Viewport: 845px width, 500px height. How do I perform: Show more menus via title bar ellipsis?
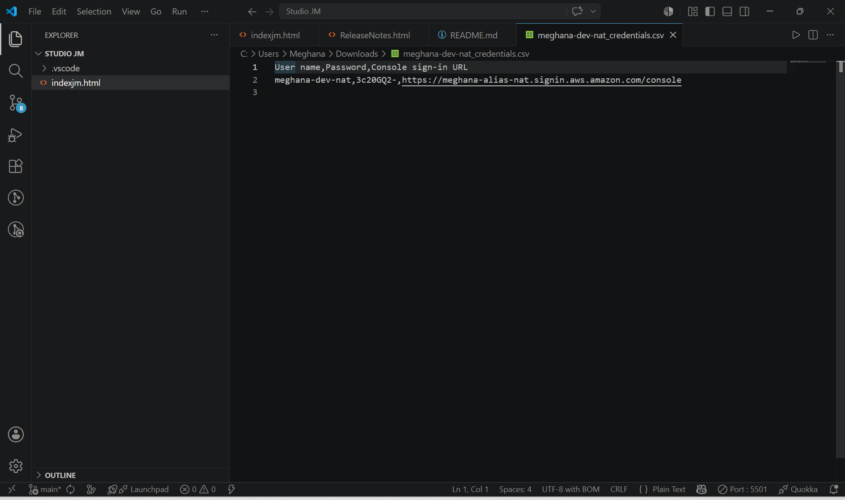[x=204, y=11]
